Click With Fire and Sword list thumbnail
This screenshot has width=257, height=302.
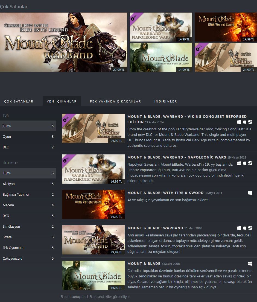coord(93,204)
